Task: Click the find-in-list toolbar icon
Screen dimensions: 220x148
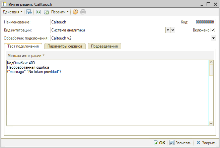Action: [29, 12]
